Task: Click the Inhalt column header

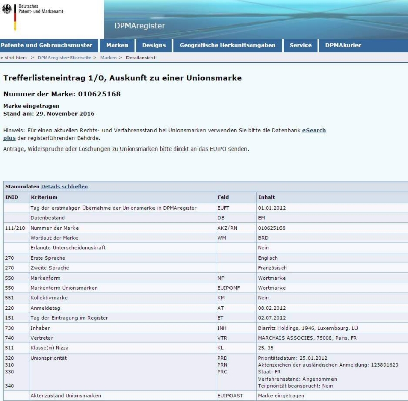Action: [267, 197]
